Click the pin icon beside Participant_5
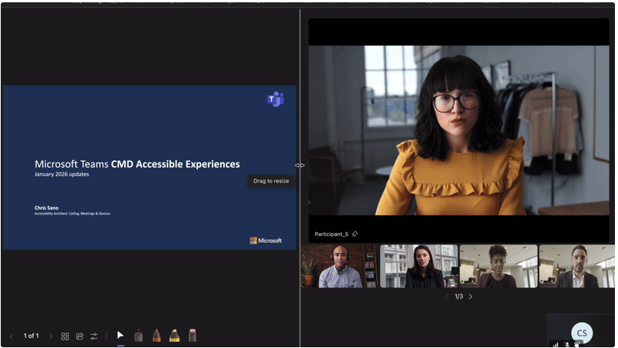The height and width of the screenshot is (348, 618). (x=355, y=234)
